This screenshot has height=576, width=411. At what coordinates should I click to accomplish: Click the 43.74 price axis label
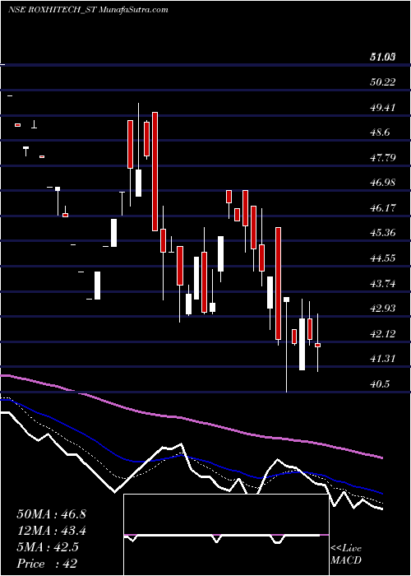pos(383,284)
